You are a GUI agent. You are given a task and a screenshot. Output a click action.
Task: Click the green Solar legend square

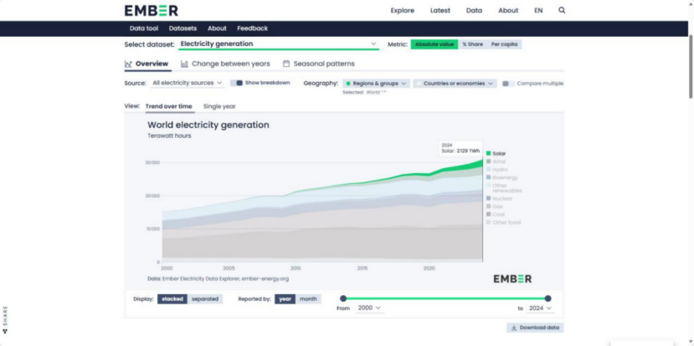(x=488, y=154)
